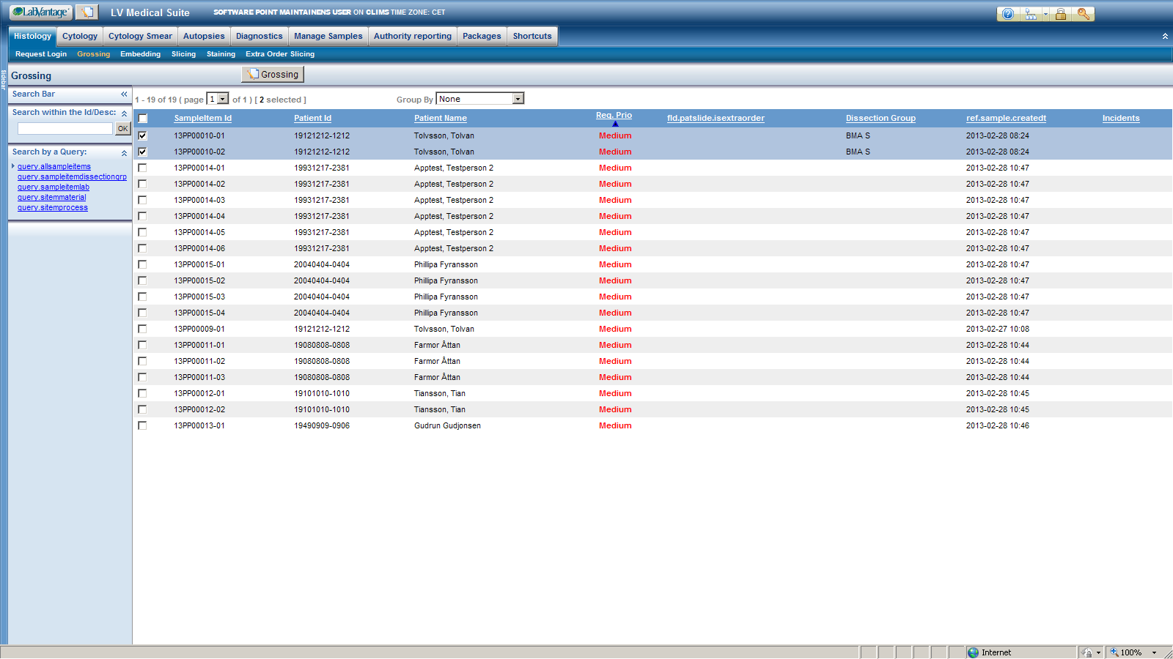
Task: Open the Group By dropdown
Action: pyautogui.click(x=480, y=99)
